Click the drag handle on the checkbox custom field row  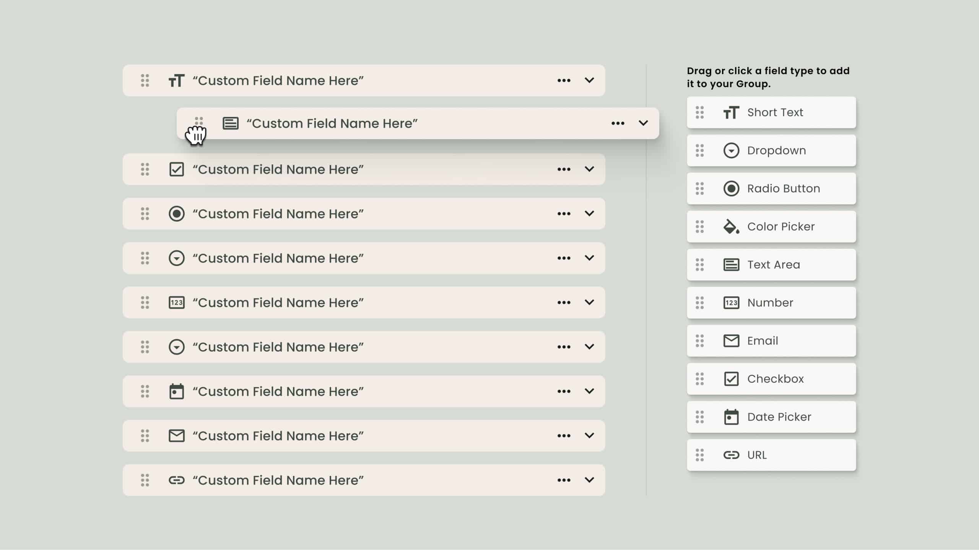coord(145,169)
